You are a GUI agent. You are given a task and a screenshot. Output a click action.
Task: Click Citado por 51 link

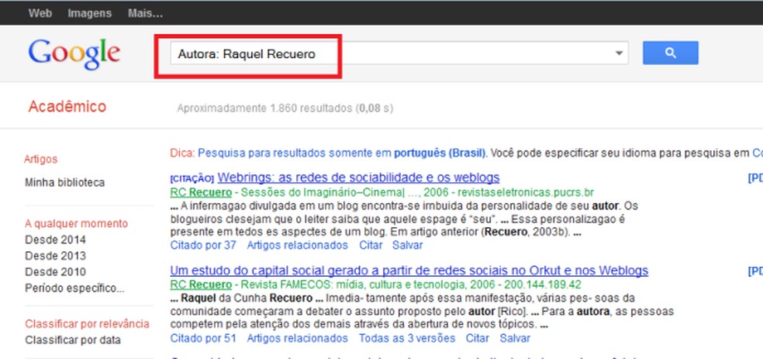203,338
